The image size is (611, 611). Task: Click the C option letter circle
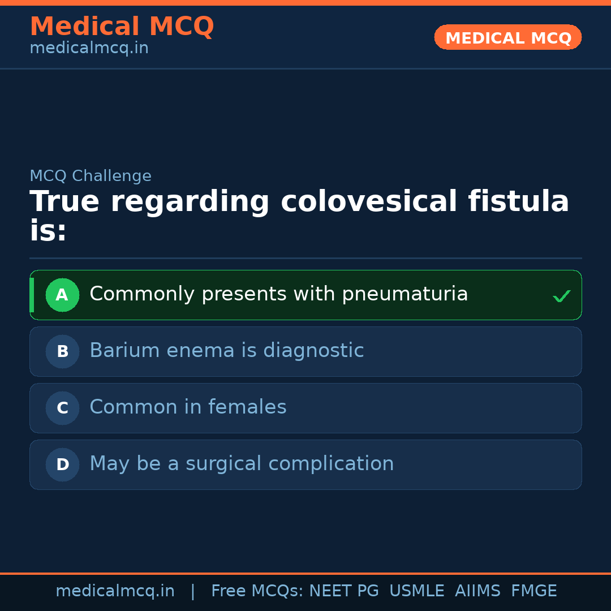(x=62, y=408)
